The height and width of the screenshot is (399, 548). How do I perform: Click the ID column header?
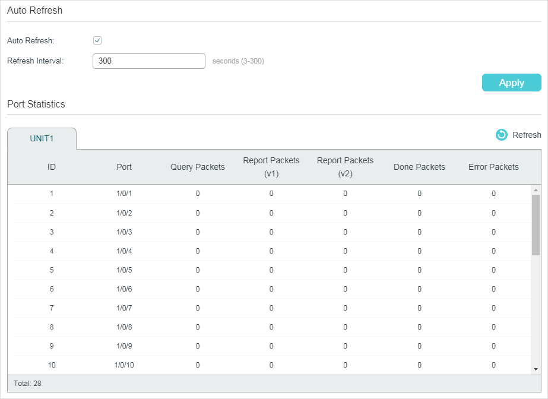point(52,167)
